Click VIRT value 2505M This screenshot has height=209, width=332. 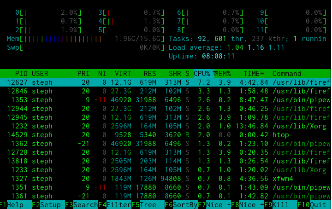pos(121,161)
